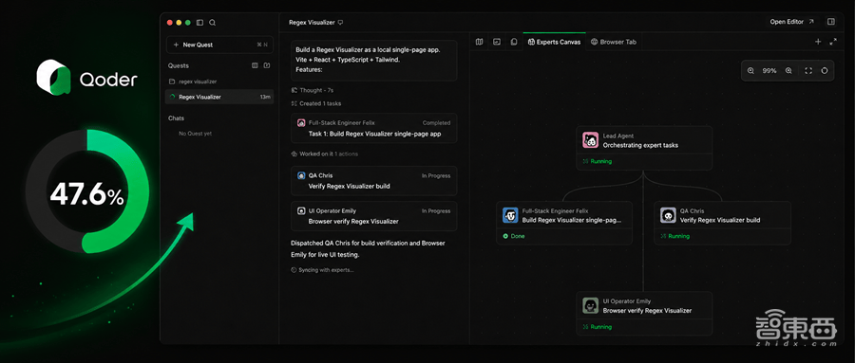This screenshot has width=855, height=363.
Task: Click the Lead Agent node on canvas
Action: pyautogui.click(x=644, y=148)
